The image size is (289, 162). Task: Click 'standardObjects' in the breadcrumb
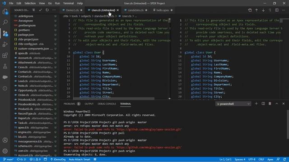point(104,16)
